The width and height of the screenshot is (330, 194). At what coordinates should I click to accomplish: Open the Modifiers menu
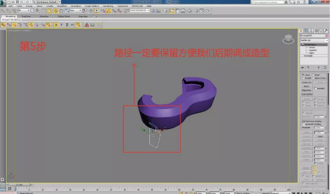(x=62, y=6)
